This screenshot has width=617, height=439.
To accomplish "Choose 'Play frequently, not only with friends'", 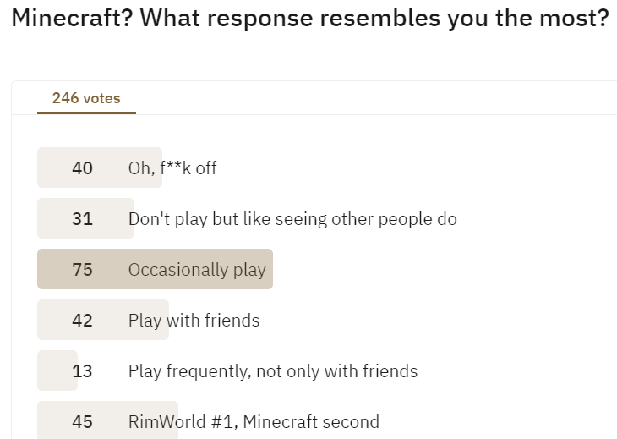I will 273,371.
